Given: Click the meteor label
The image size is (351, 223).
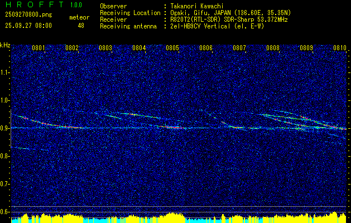Looking at the screenshot, I should coord(79,17).
